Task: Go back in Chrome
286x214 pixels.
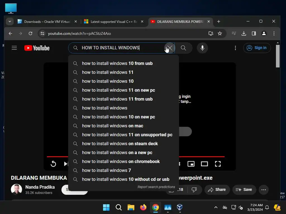Action: (x=10, y=33)
